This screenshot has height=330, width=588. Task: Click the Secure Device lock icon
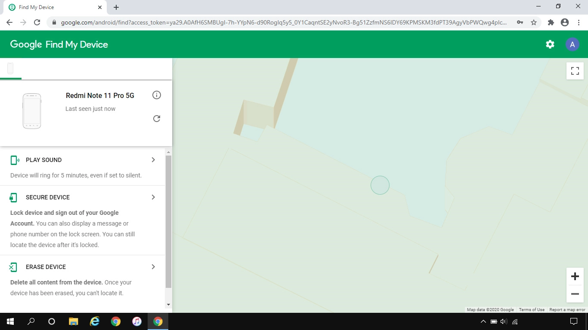(x=13, y=198)
